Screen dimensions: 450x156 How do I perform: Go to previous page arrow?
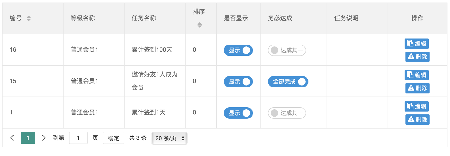(x=12, y=138)
